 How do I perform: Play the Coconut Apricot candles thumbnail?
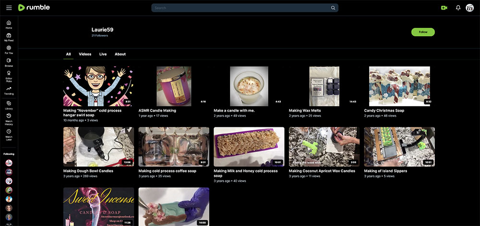[x=324, y=147]
